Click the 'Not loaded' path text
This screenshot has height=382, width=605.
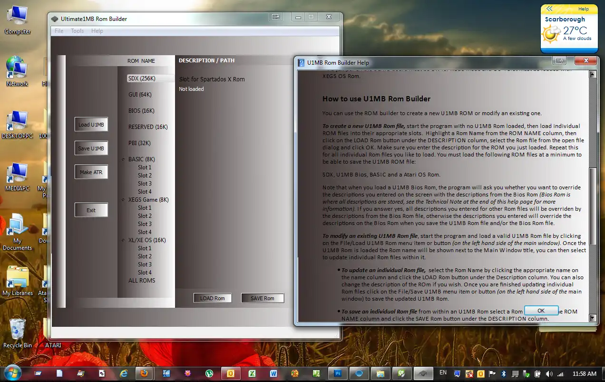click(191, 89)
